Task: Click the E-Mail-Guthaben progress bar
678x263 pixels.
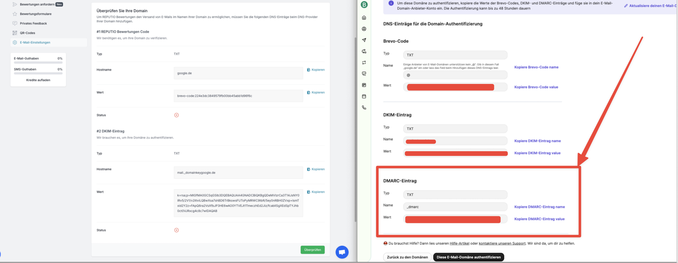Action: pos(38,63)
